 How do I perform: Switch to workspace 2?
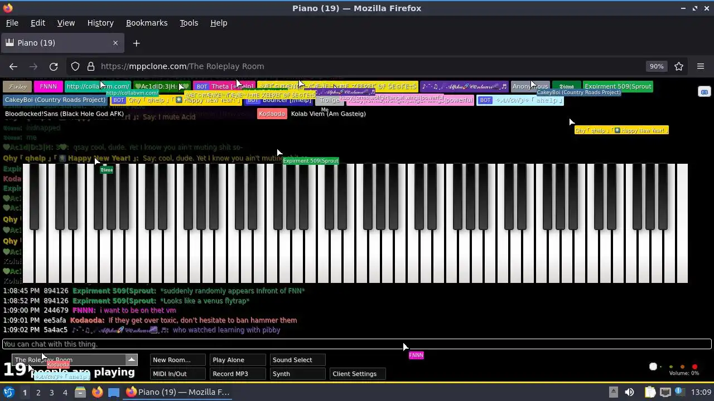pos(38,392)
